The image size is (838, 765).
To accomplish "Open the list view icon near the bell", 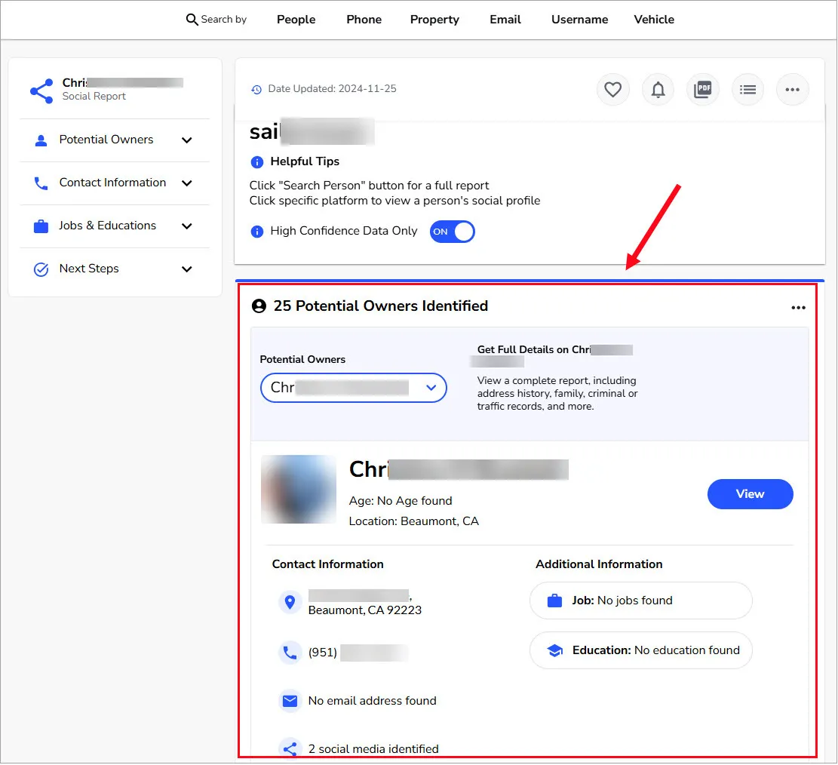I will [x=747, y=89].
